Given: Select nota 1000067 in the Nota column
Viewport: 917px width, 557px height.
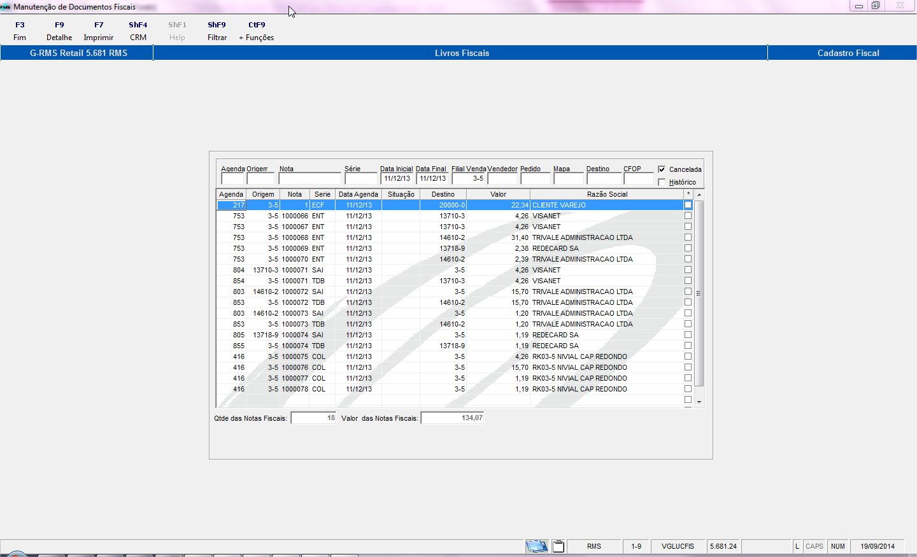Looking at the screenshot, I should coord(295,227).
